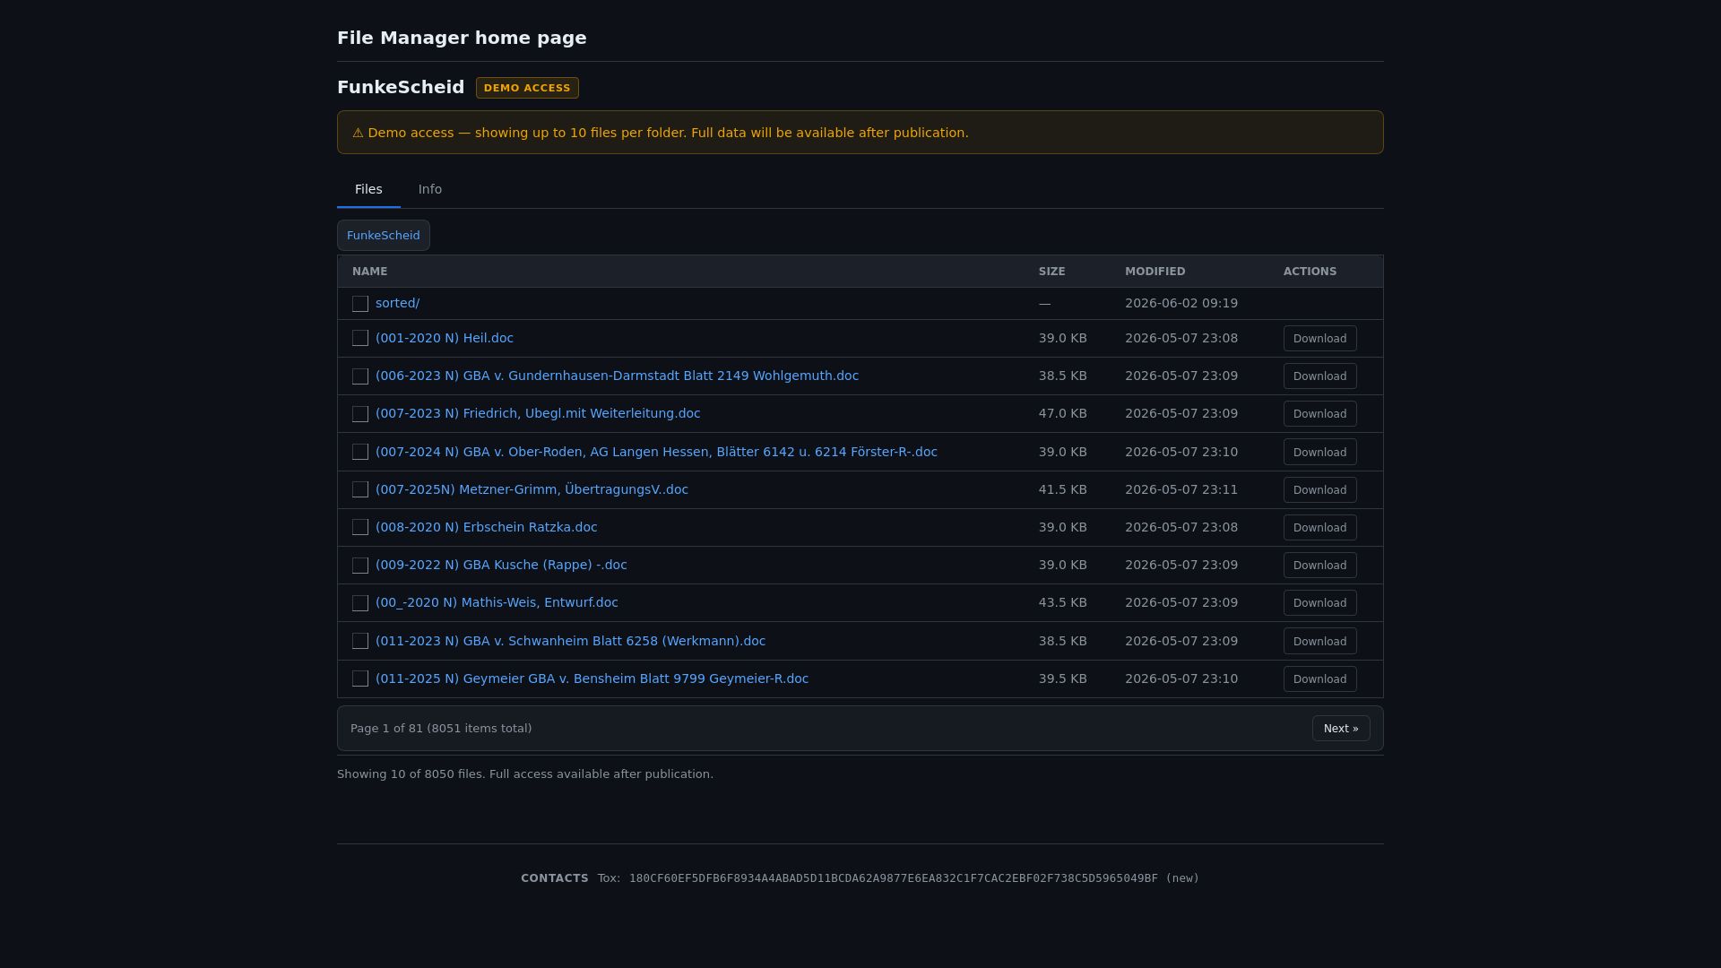Select the checkbox for (007-2025N) Metzner-Grimm file
Image resolution: width=1721 pixels, height=968 pixels.
click(x=360, y=489)
